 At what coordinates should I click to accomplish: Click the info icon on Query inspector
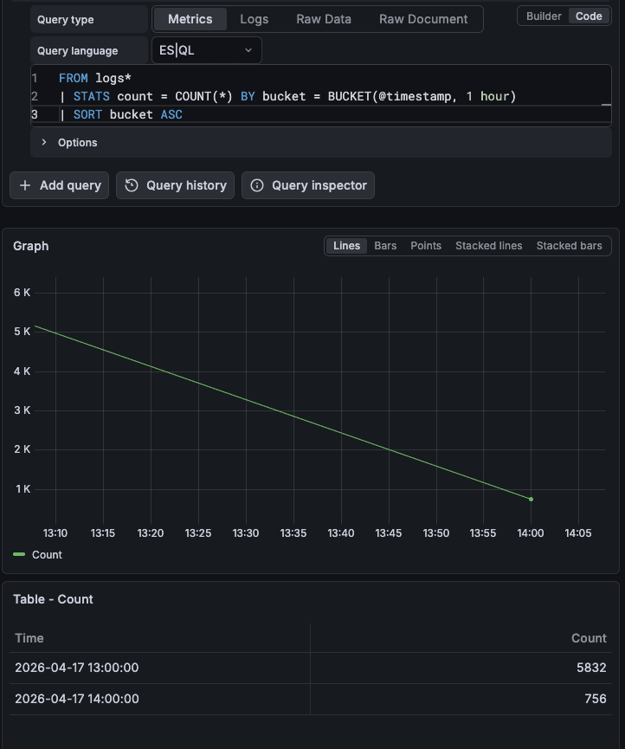click(x=257, y=185)
